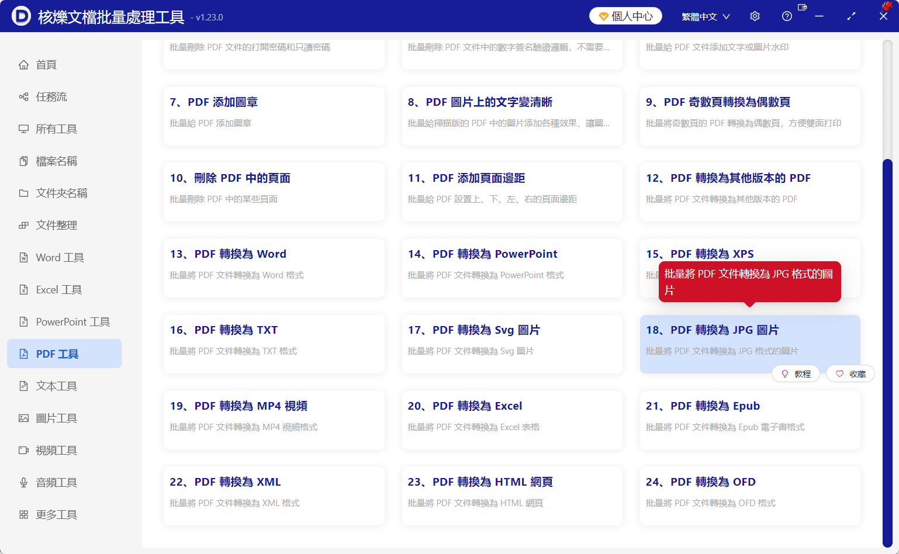
Task: Click description 批量將 PDF 文件轉換為 Word 格式
Action: pos(237,275)
